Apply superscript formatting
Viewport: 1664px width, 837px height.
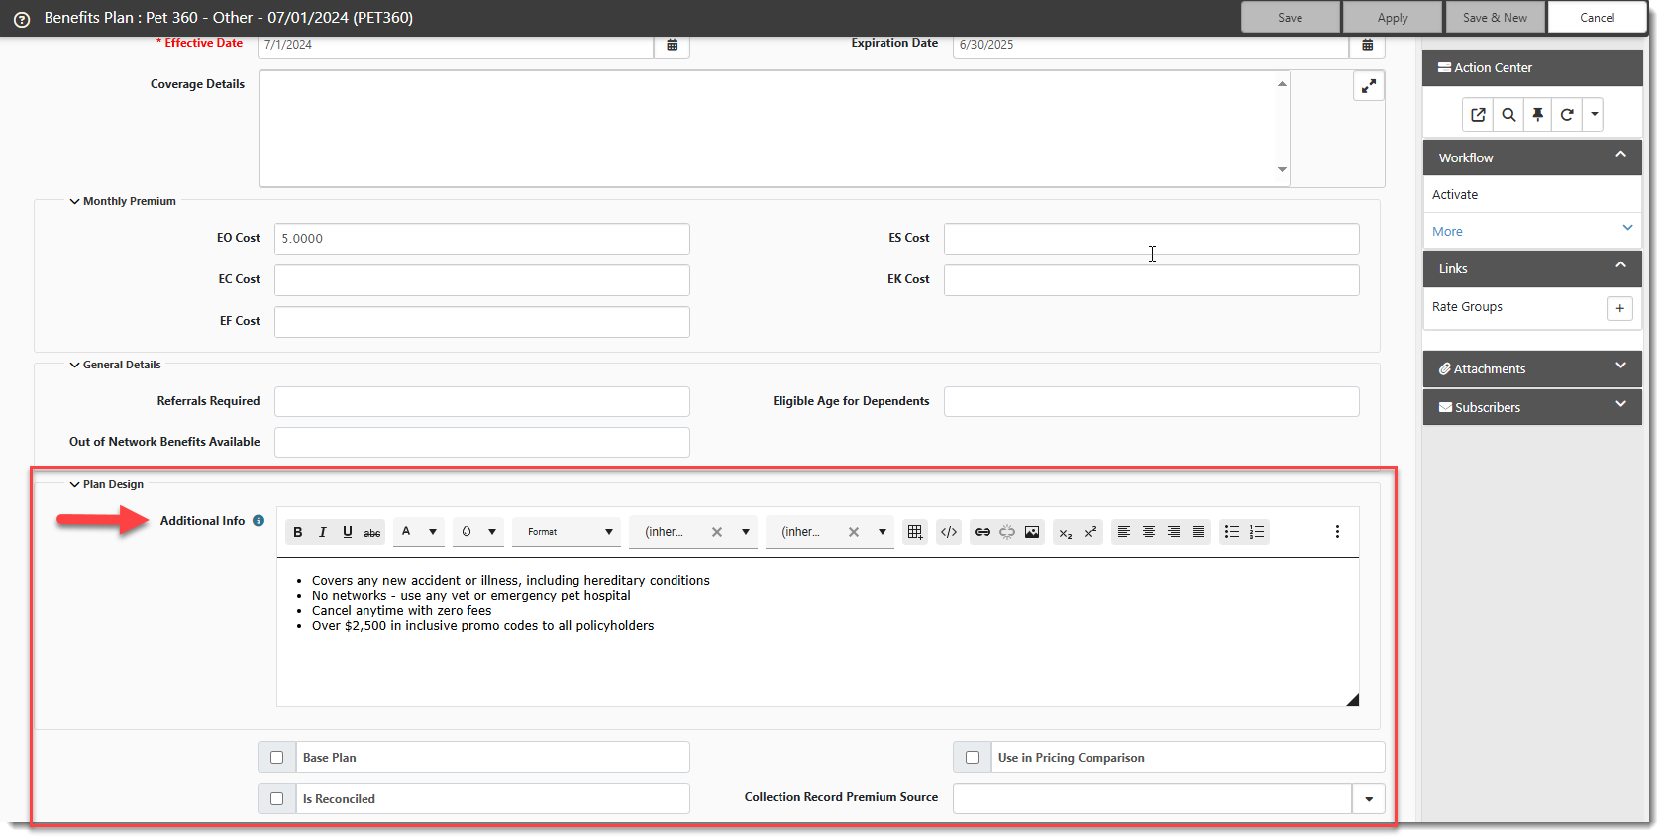coord(1091,532)
